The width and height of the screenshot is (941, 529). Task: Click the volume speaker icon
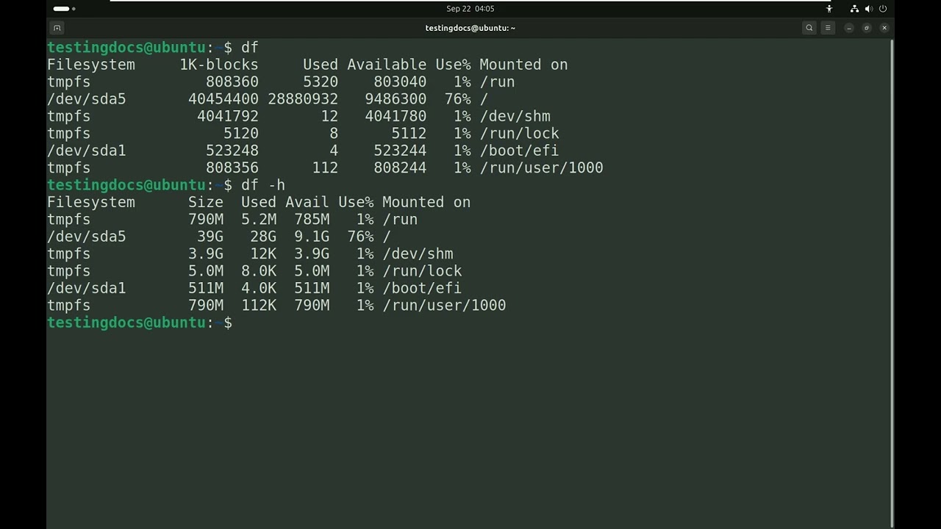(x=868, y=9)
